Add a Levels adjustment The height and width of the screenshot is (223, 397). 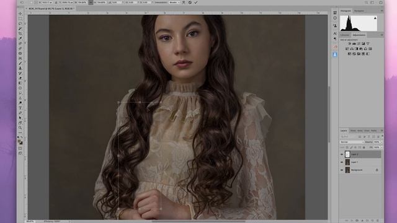click(x=354, y=43)
